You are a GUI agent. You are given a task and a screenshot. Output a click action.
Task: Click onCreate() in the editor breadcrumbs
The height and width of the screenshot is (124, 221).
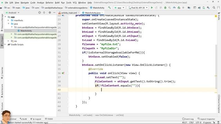click(x=88, y=115)
